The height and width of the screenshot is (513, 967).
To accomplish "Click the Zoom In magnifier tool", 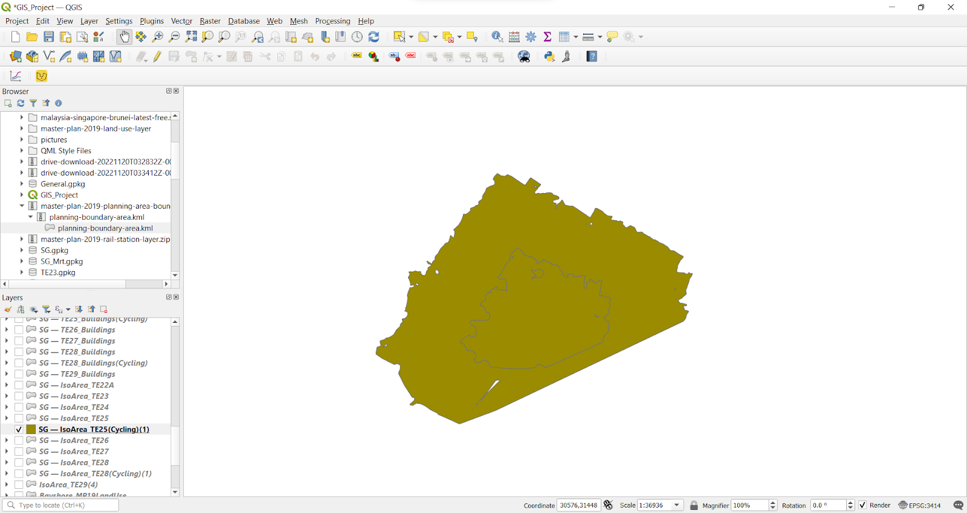I will click(x=158, y=37).
